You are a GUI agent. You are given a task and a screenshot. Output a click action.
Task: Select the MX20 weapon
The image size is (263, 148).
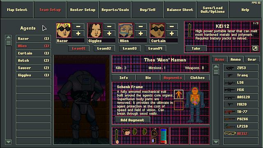point(241,104)
